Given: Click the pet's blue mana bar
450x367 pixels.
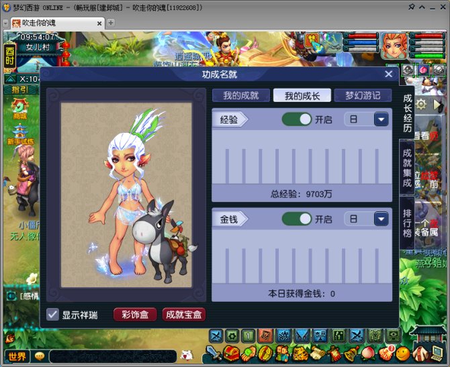Looking at the screenshot, I should pos(361,42).
